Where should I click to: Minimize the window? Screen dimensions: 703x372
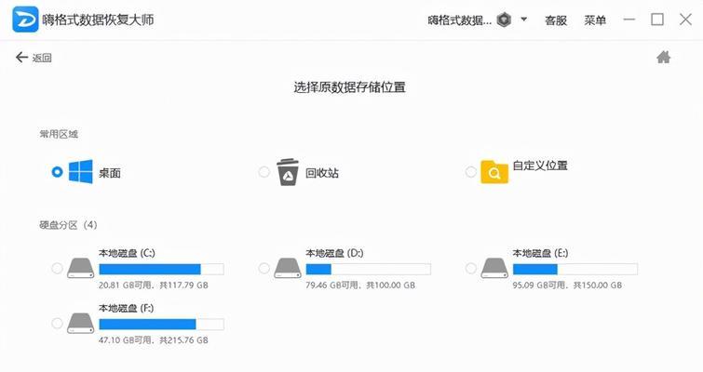[629, 20]
